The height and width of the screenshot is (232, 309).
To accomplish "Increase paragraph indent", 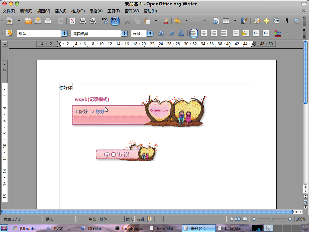I will (266, 33).
